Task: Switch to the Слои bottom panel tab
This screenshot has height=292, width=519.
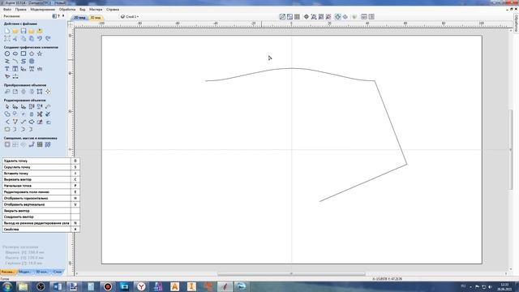Action: point(58,272)
